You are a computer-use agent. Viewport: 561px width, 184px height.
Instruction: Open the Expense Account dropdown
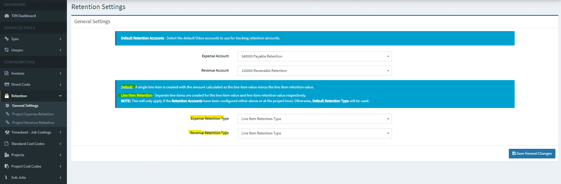(x=314, y=56)
